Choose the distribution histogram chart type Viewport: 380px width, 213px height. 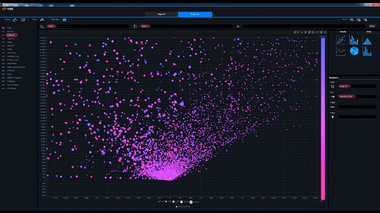(x=367, y=40)
